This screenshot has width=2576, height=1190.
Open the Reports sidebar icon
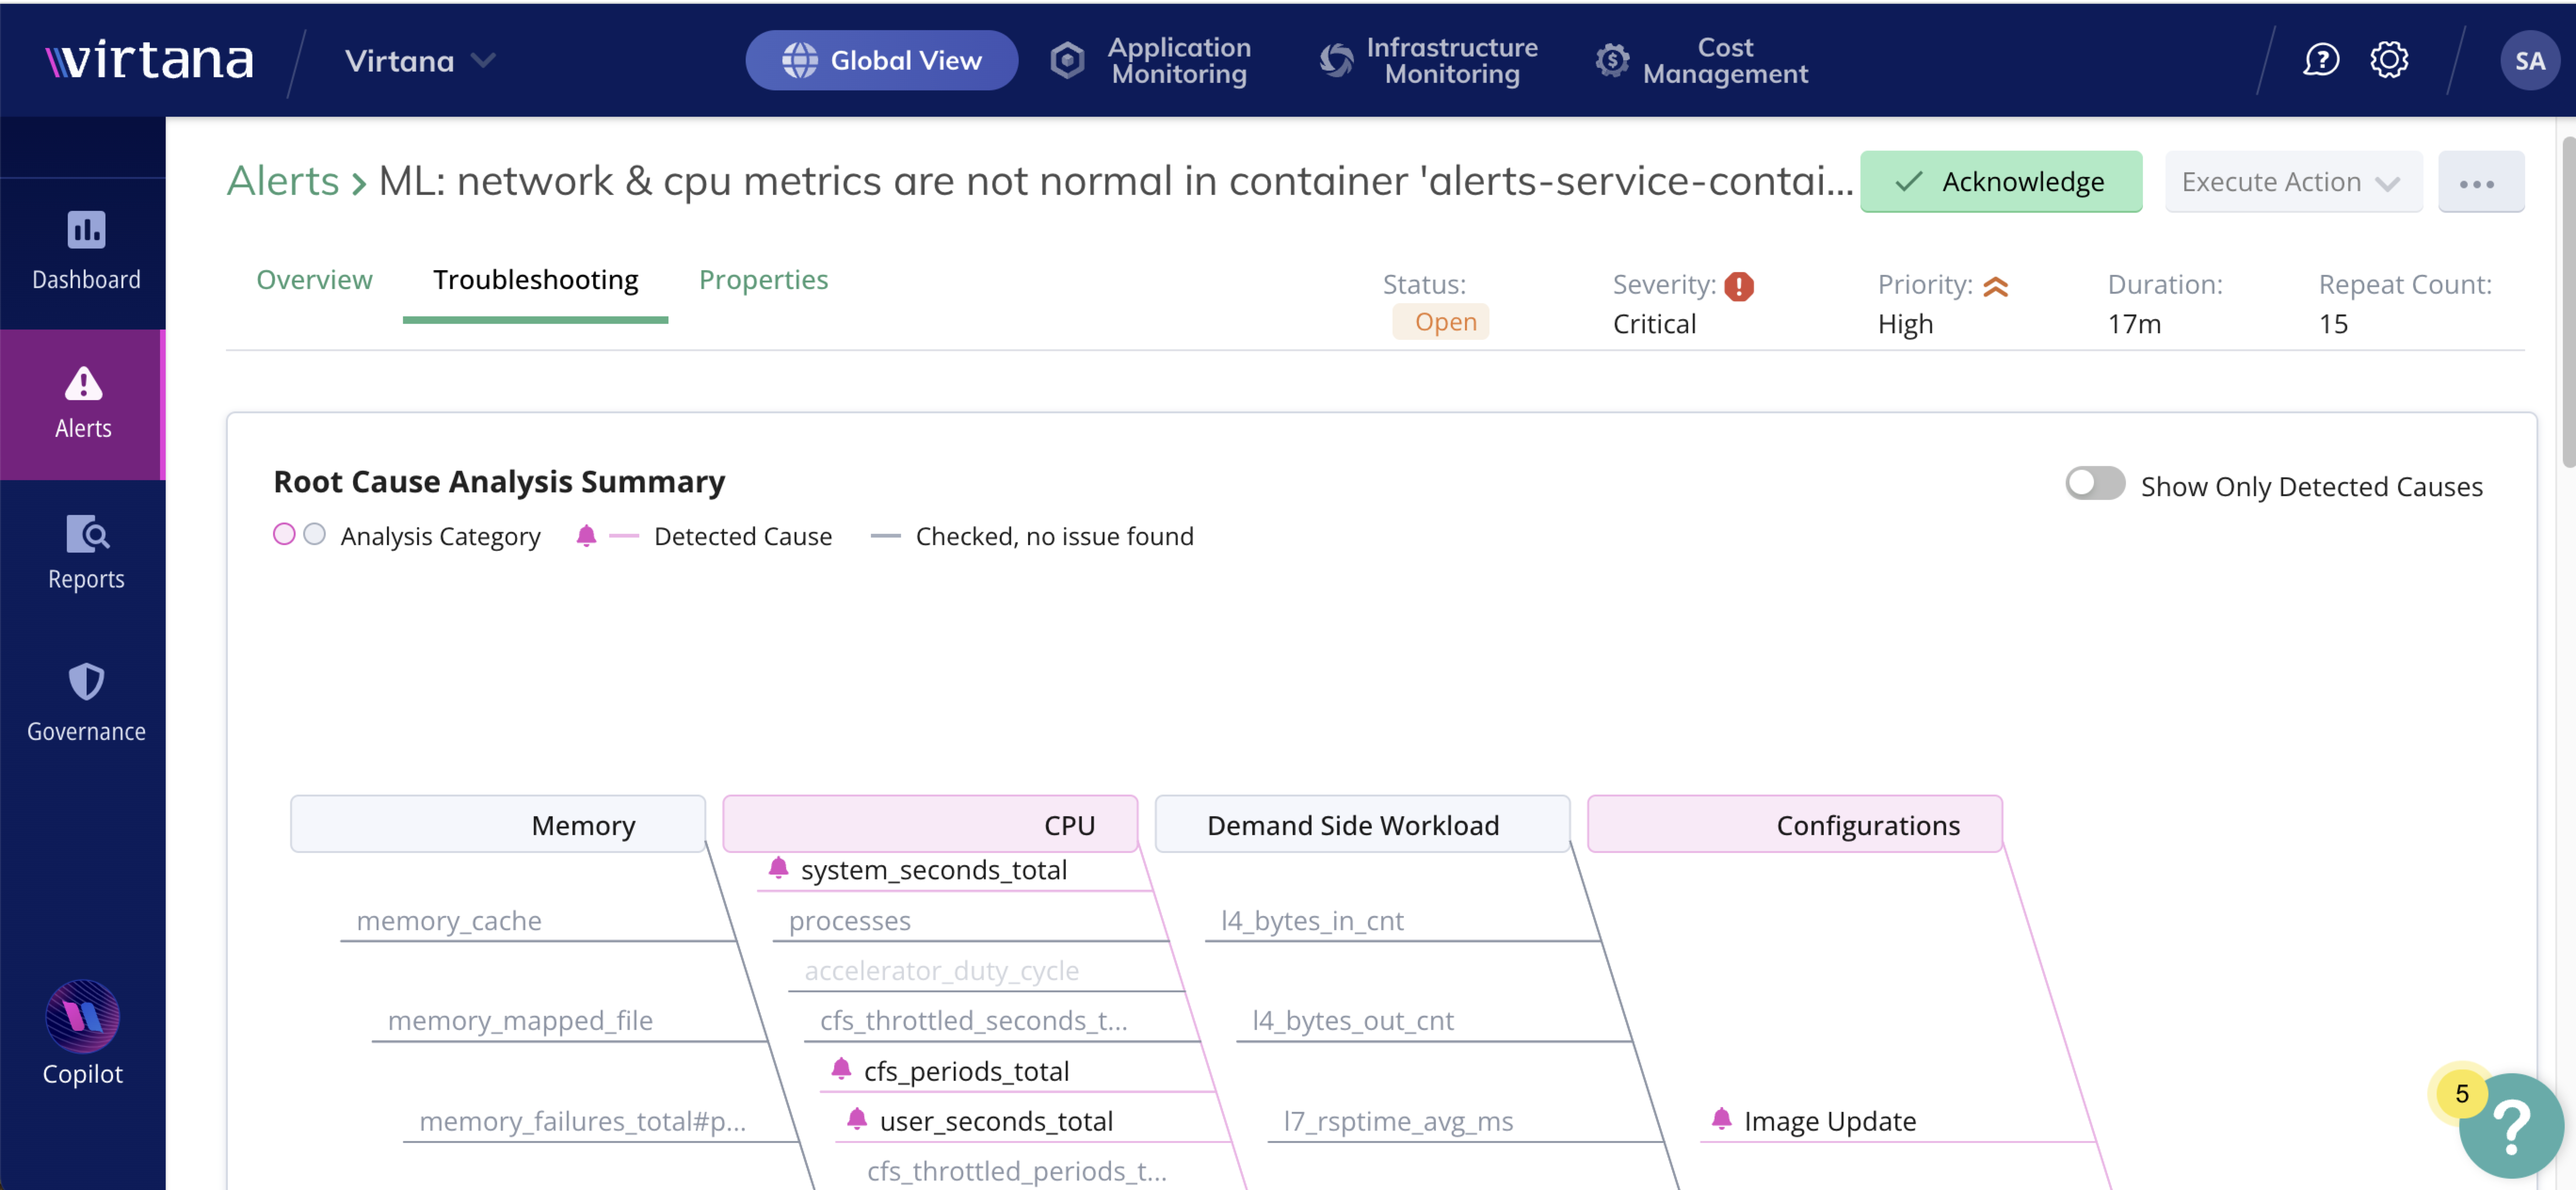point(87,534)
